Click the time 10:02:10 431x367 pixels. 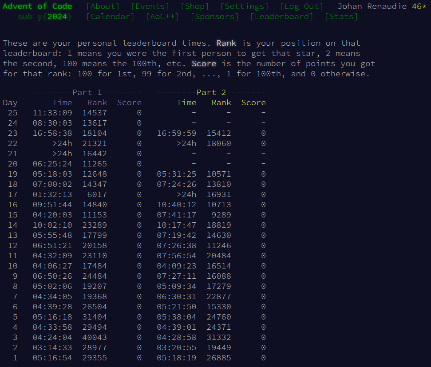coord(52,225)
